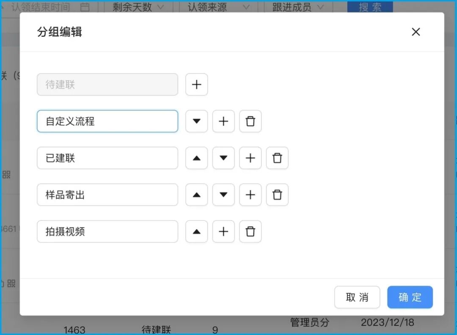Open the 跟进成员 dropdown in background page
This screenshot has width=457, height=335.
[x=298, y=7]
